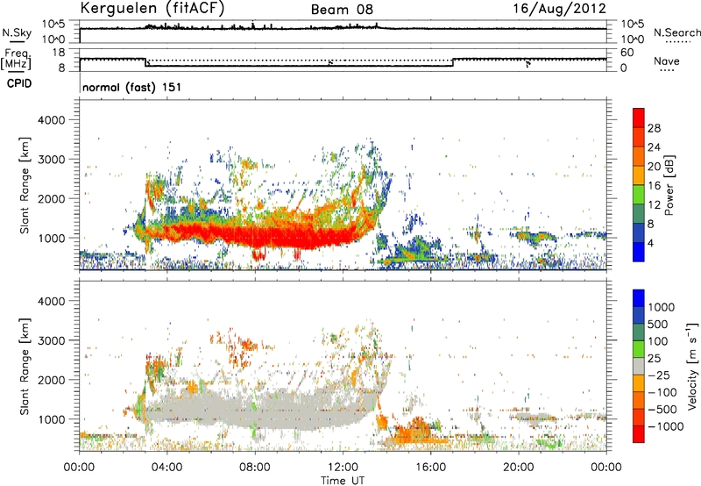Click the red bottom of velocity colorbar
The image size is (701, 486).
coord(639,434)
